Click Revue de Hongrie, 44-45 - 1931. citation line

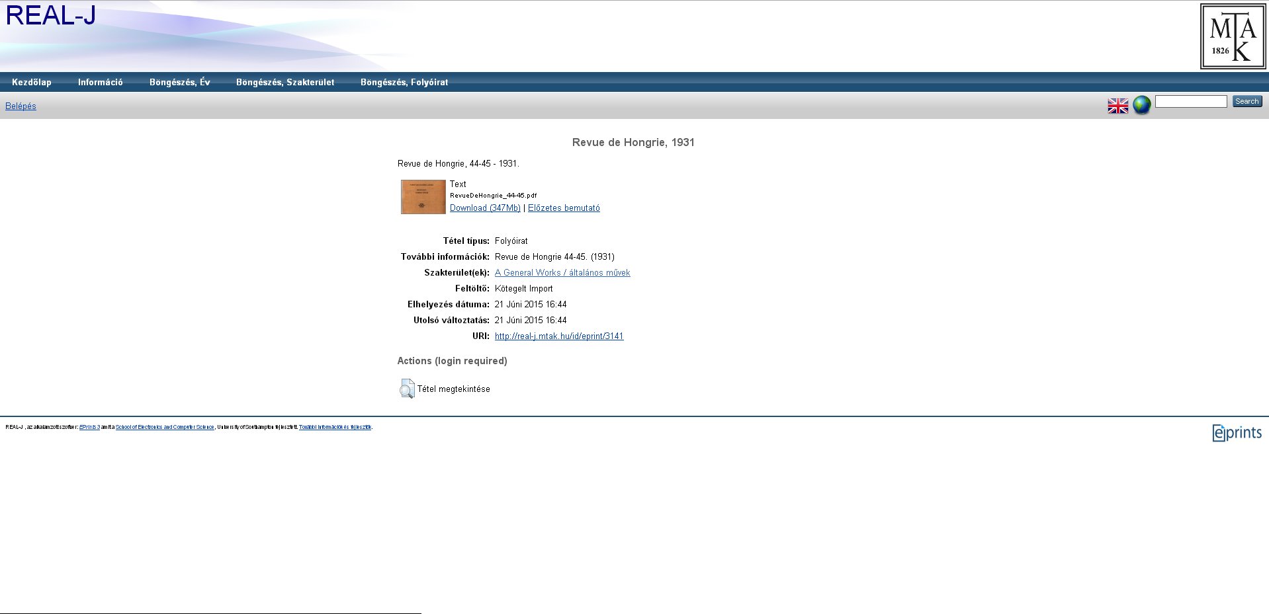(x=459, y=163)
